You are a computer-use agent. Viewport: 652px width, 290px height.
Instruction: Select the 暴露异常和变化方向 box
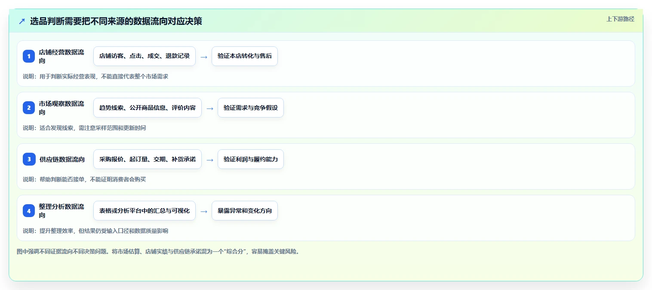pyautogui.click(x=245, y=211)
